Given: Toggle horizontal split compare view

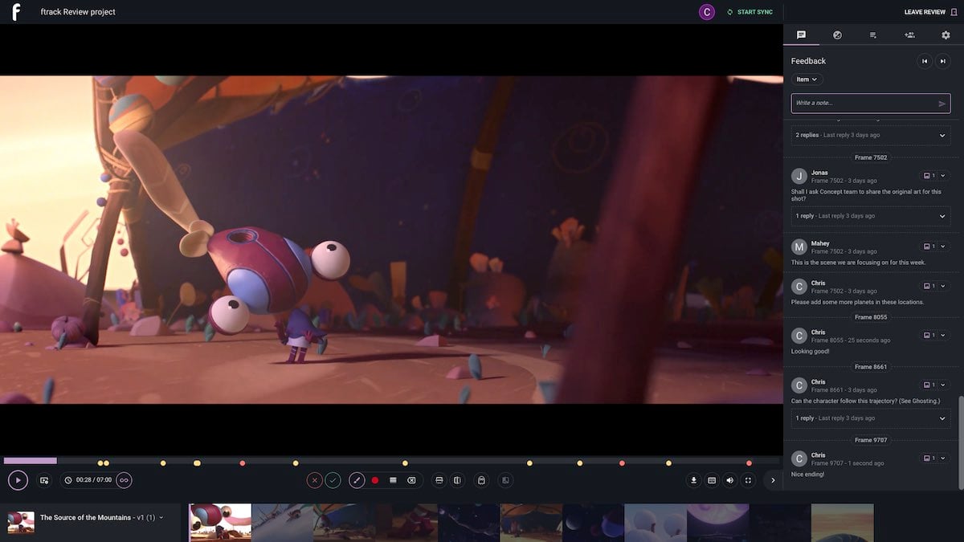Looking at the screenshot, I should click(x=439, y=480).
